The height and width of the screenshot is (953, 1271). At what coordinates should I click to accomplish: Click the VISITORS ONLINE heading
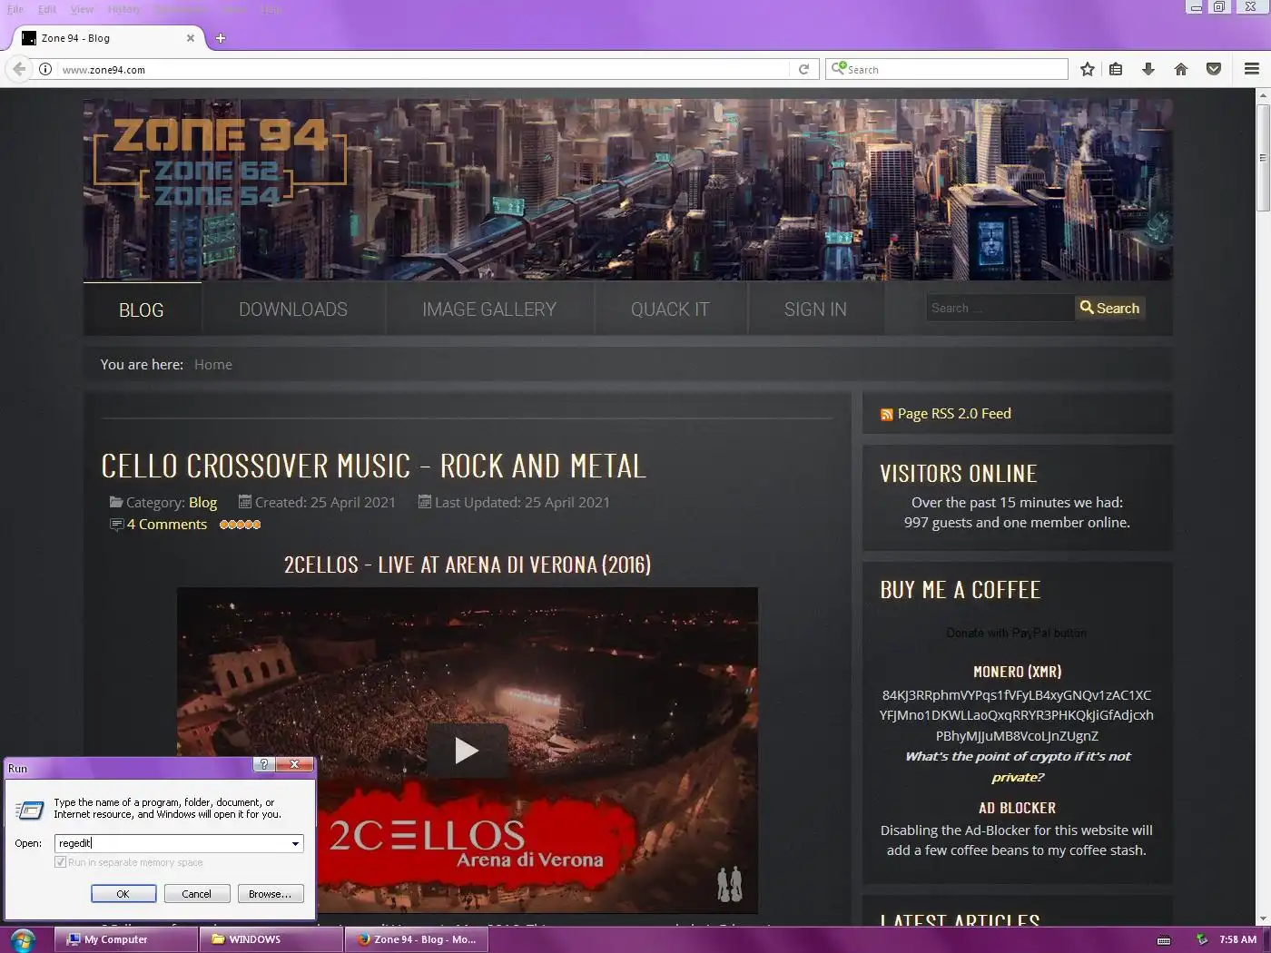click(959, 474)
